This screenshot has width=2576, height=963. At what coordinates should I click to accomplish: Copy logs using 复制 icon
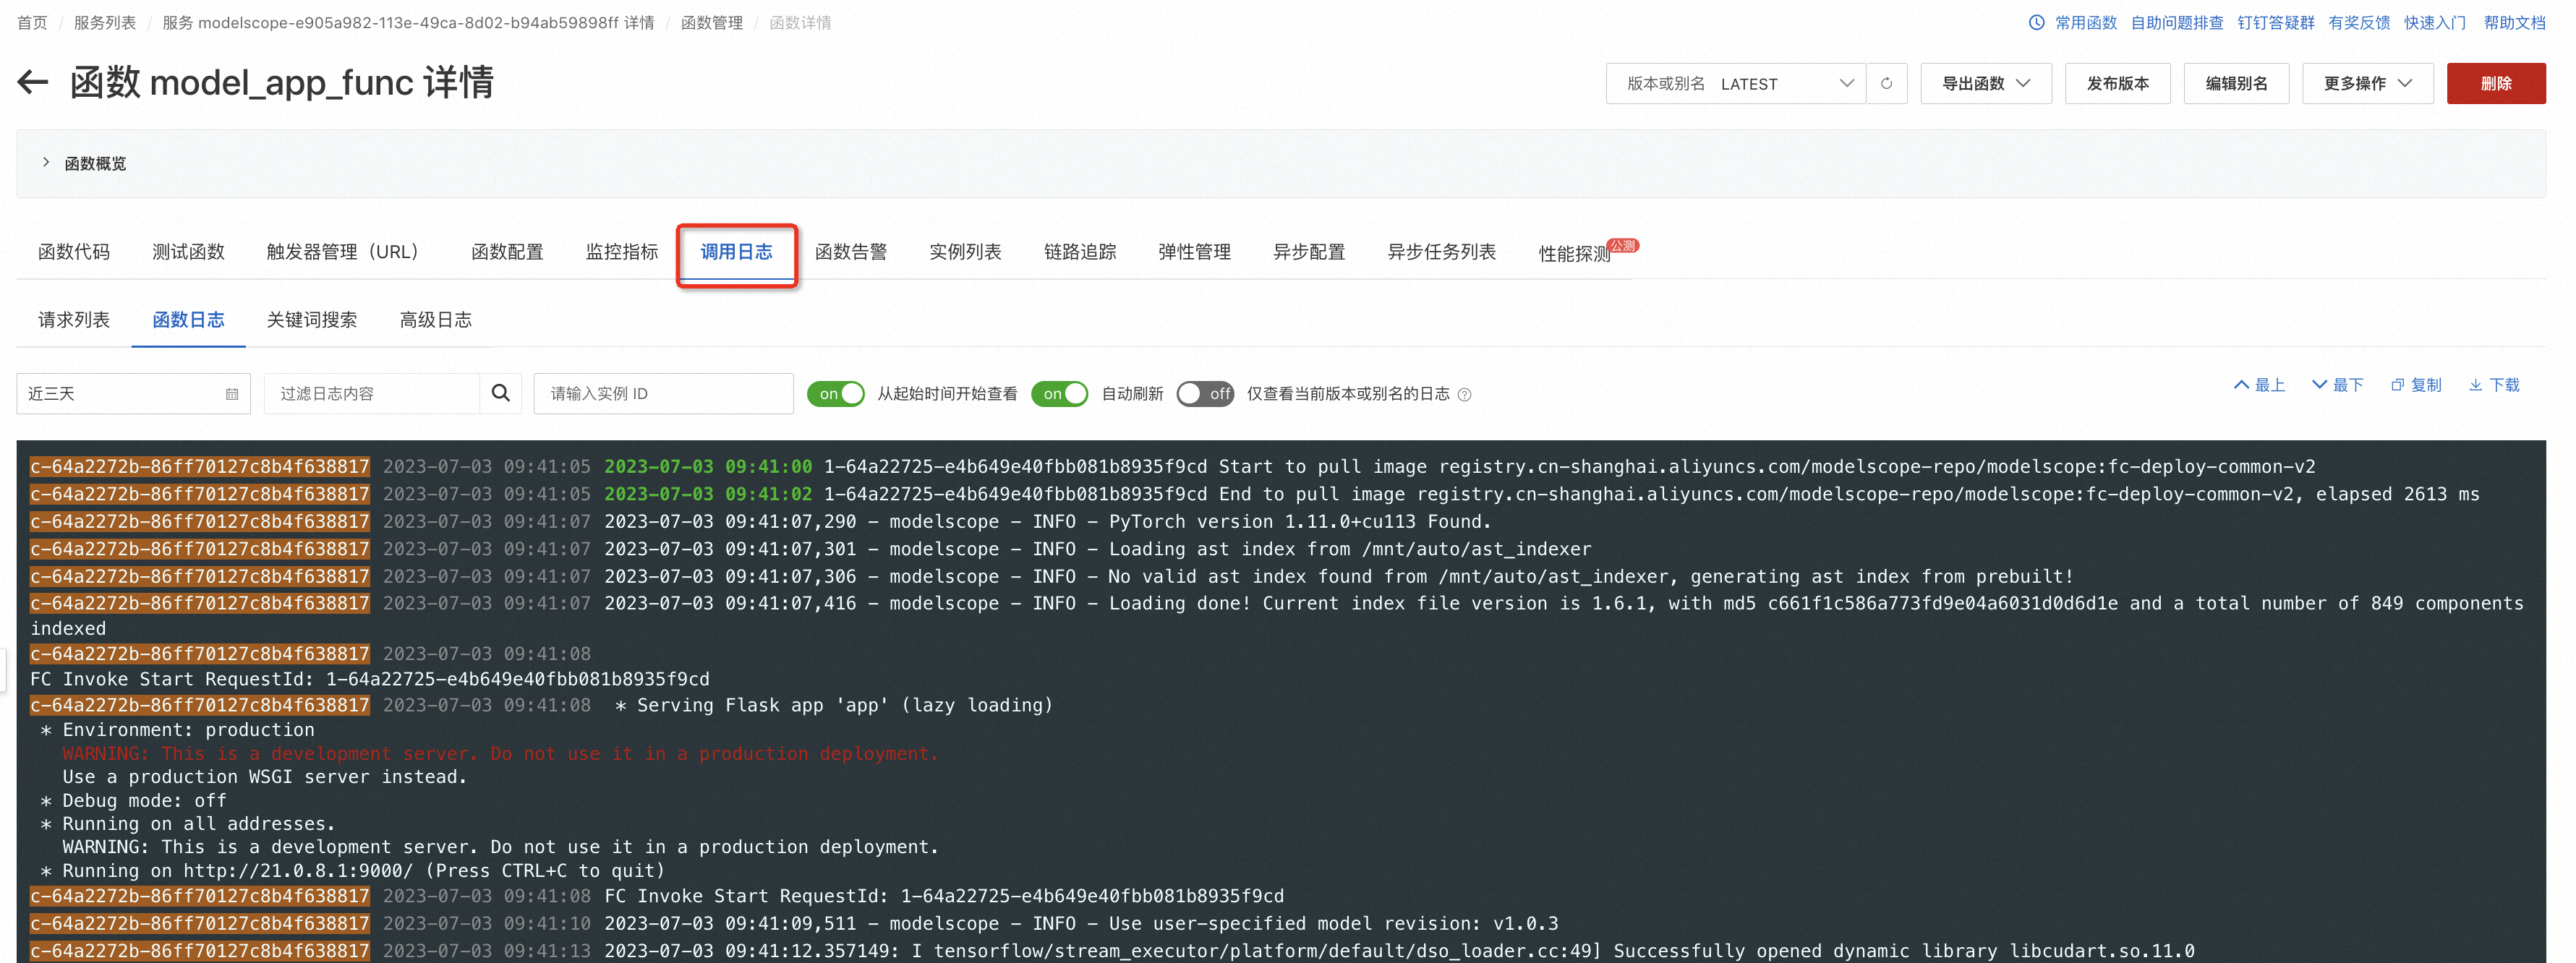(x=2415, y=385)
